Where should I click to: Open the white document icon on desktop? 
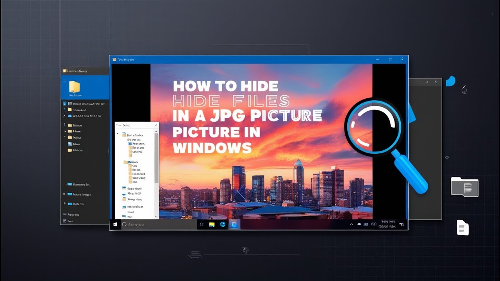point(463,228)
